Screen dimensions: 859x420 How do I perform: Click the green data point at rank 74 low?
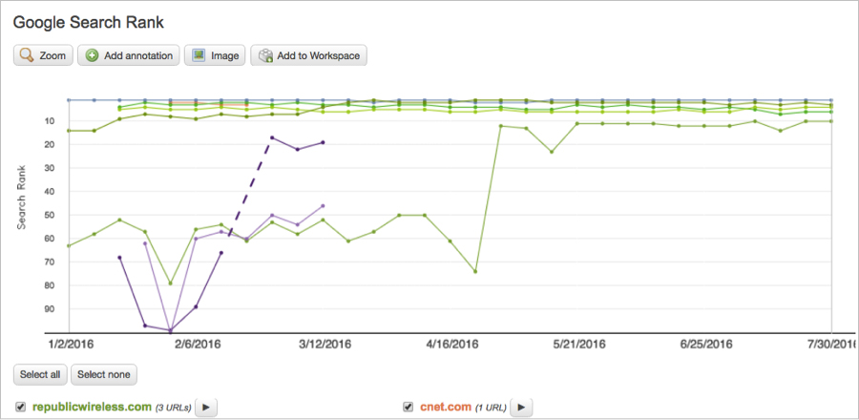pyautogui.click(x=475, y=271)
